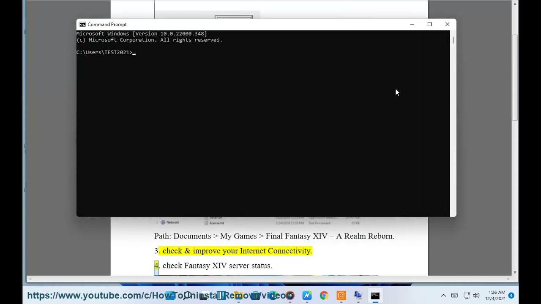Screen dimensions: 541x304
Task: Open the notification badge showing 4
Action: coord(511,296)
